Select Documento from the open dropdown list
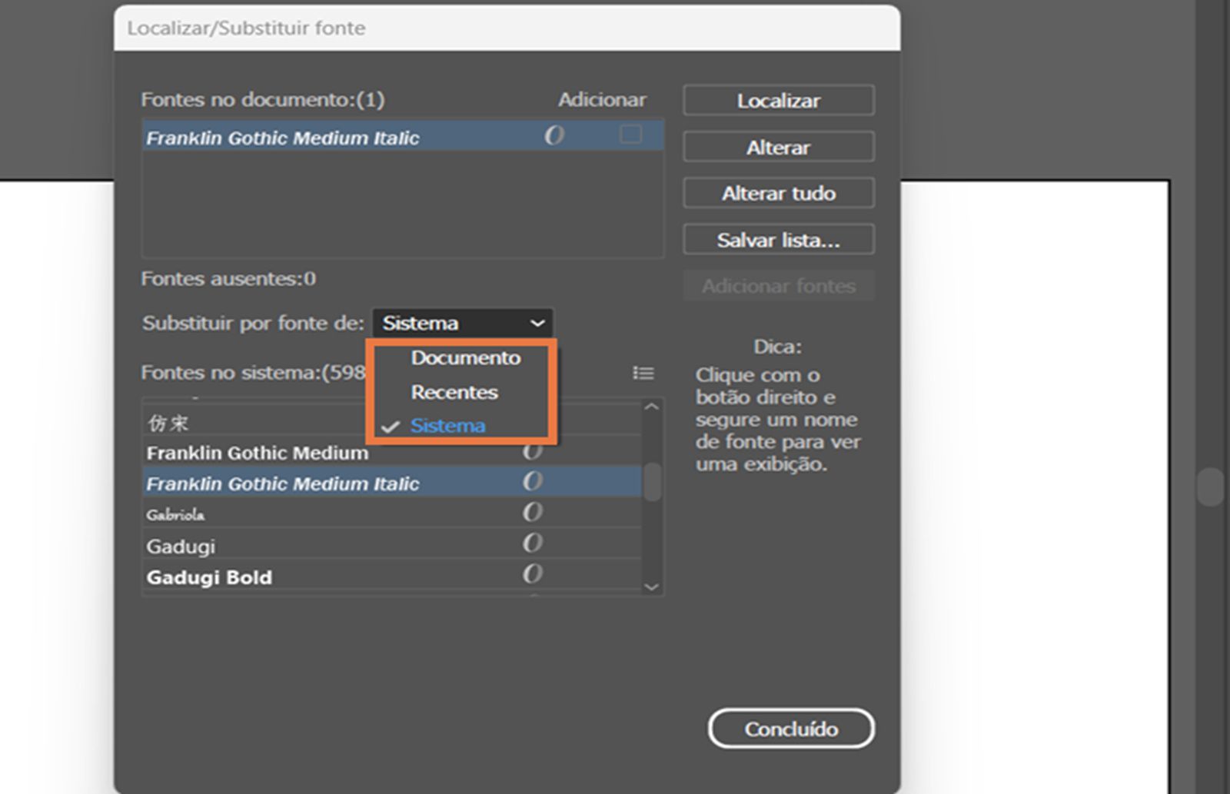1230x794 pixels. tap(466, 357)
